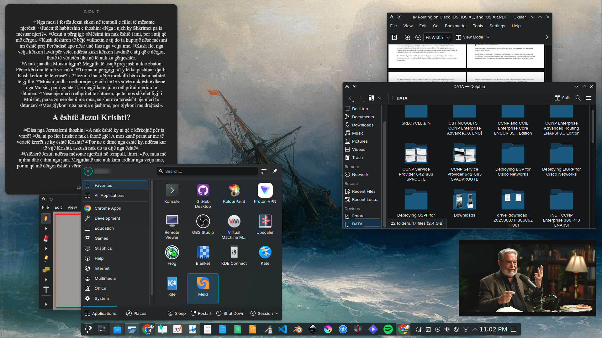Click Okular zoom out icon

coord(418,37)
